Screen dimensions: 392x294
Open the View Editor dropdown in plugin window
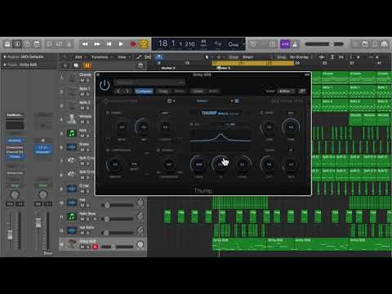pos(286,91)
